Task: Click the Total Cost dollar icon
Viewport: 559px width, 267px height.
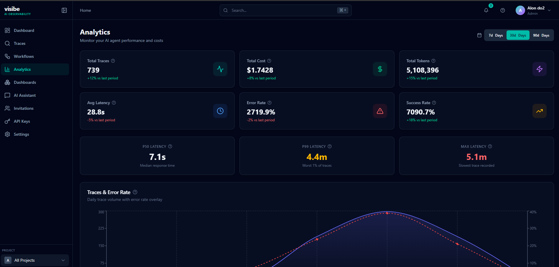Action: point(380,69)
